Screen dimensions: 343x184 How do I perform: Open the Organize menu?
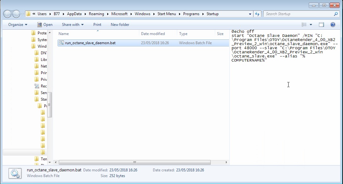pyautogui.click(x=18, y=24)
